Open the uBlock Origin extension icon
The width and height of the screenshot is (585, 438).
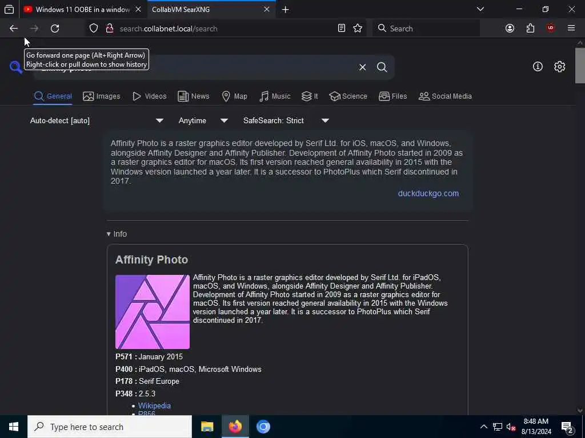coord(551,29)
